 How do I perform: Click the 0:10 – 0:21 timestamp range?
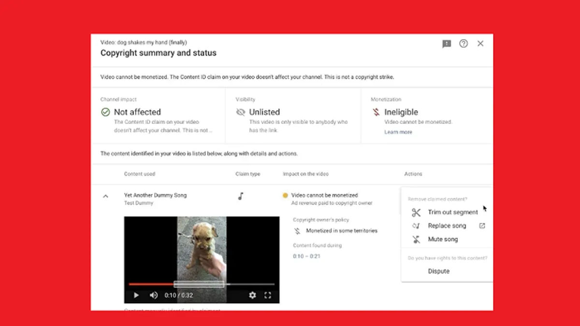[x=306, y=256]
